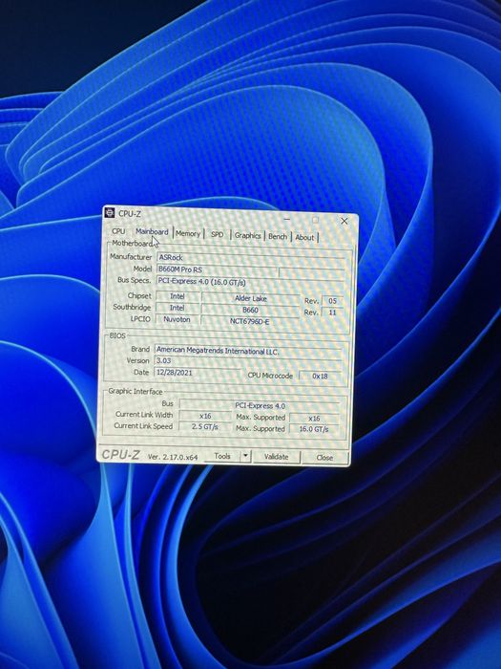This screenshot has width=501, height=669.
Task: Click the Tools button
Action: [222, 456]
